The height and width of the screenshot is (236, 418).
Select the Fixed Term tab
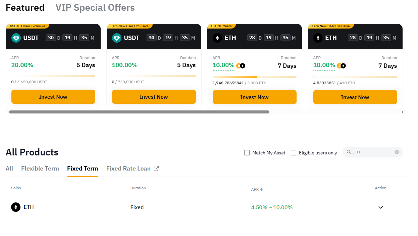click(x=83, y=169)
